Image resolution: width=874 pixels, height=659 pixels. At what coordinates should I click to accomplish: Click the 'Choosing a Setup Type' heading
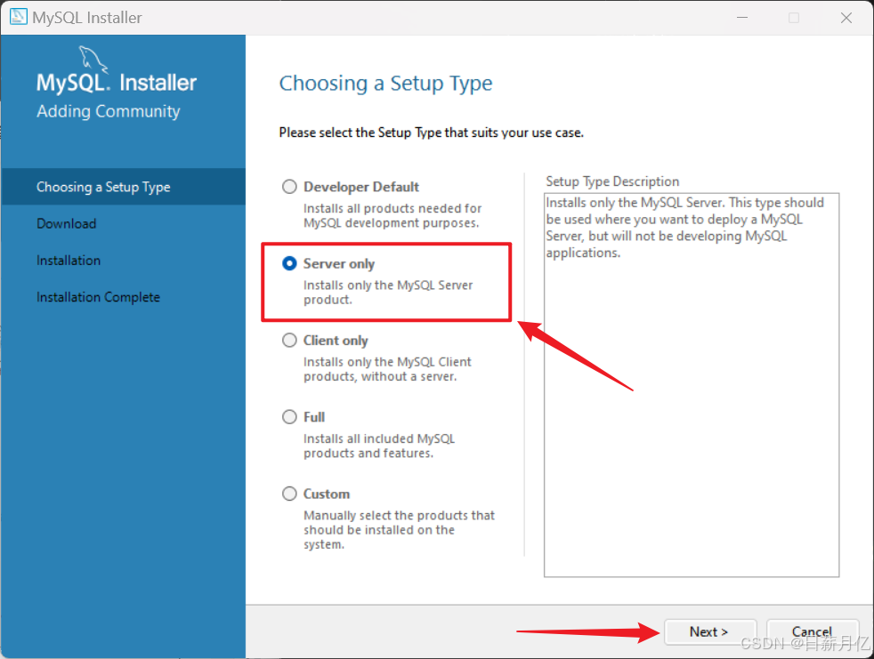(x=385, y=84)
